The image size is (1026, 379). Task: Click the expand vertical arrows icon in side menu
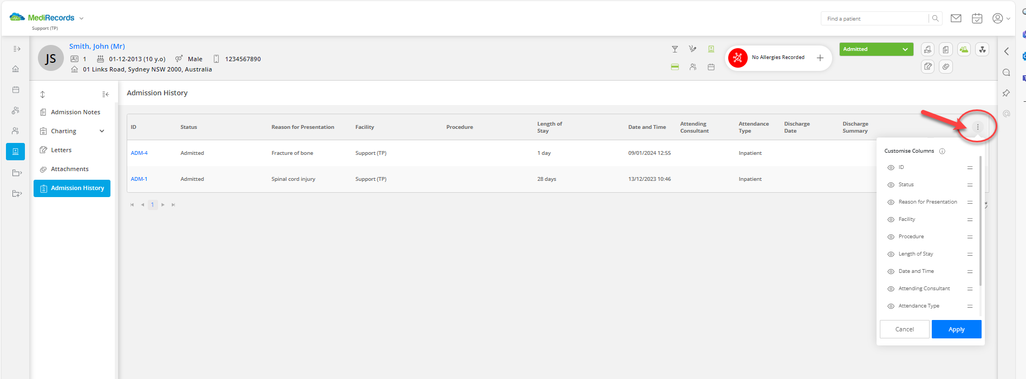(43, 94)
